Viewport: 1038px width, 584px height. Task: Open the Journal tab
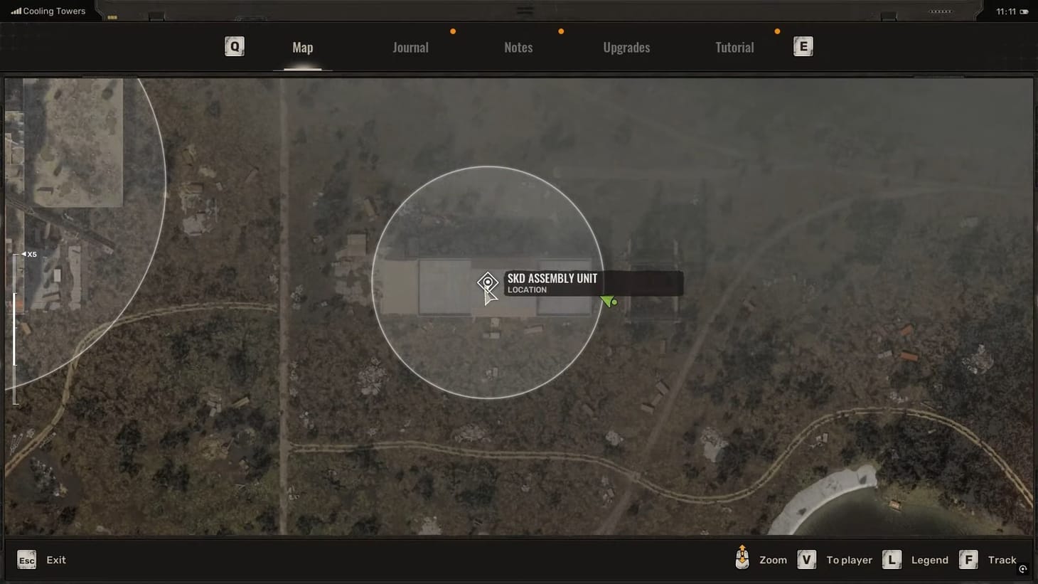pos(410,47)
